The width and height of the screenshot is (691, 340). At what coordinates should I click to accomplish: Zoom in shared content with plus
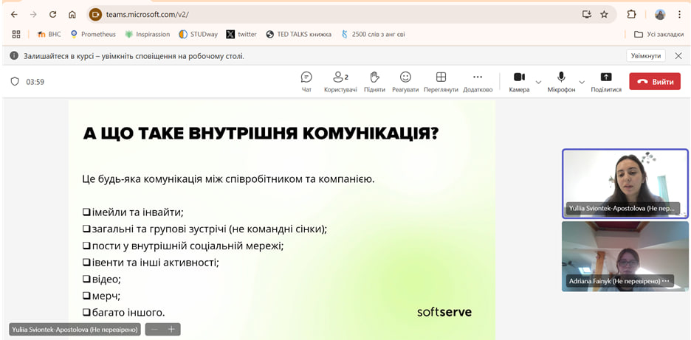171,329
